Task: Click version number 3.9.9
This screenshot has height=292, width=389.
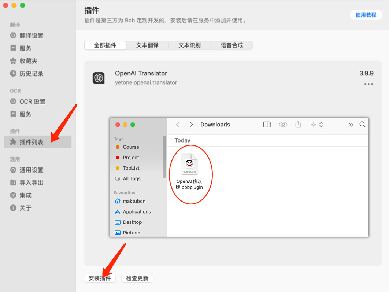Action: tap(366, 73)
